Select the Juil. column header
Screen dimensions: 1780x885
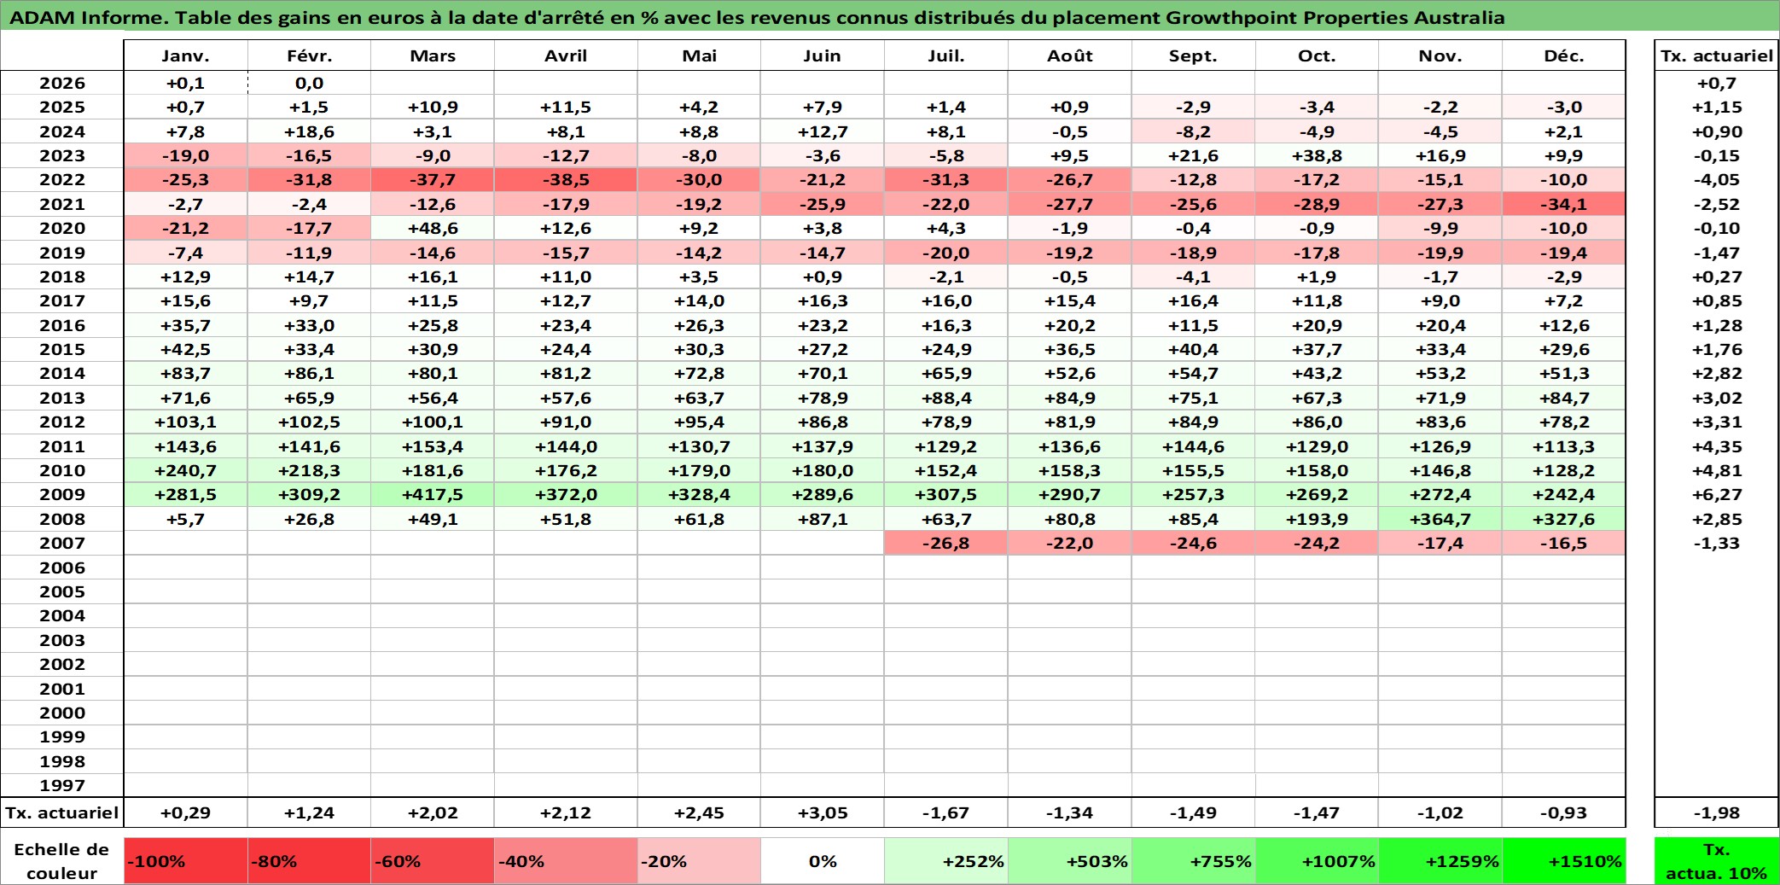[x=946, y=55]
